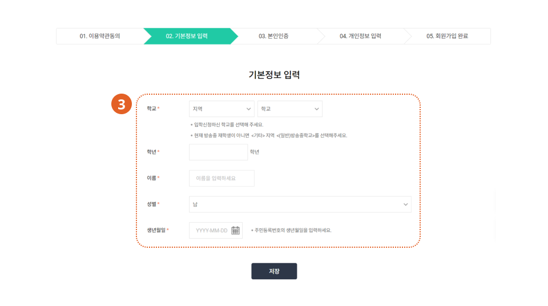
Task: Click the 생년월일 * field label
Action: [158, 231]
